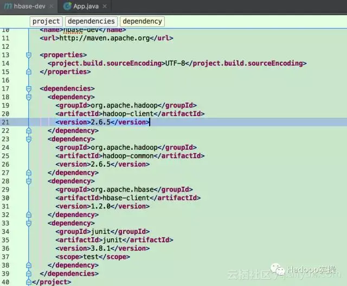Collapse the dependencies block at line 17
Screen dimensions: 347x286
point(29,88)
